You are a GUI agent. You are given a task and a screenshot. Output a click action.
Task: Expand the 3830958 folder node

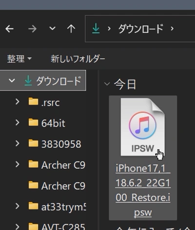point(18,143)
